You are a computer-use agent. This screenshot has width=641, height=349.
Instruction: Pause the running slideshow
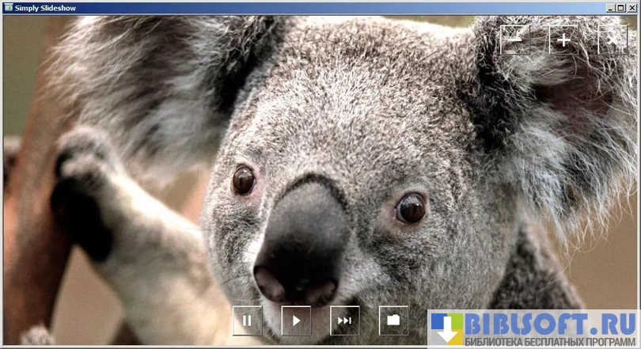point(247,321)
